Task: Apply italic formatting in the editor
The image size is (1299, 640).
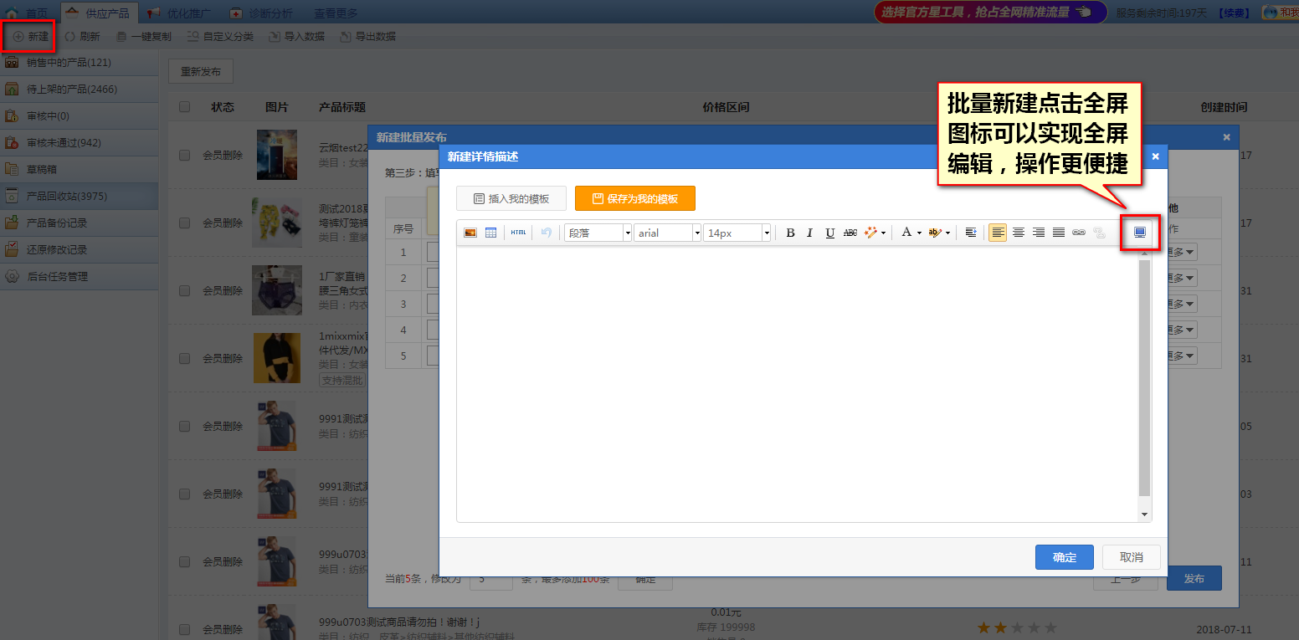Action: tap(809, 233)
